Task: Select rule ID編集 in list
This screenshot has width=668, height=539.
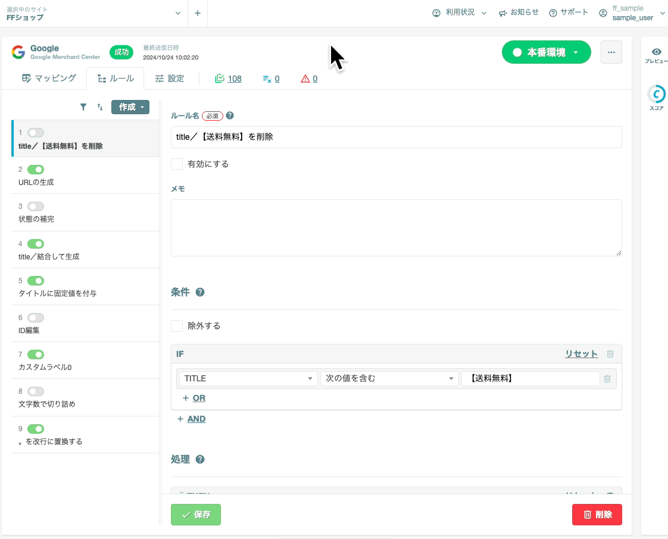Action: coord(85,324)
